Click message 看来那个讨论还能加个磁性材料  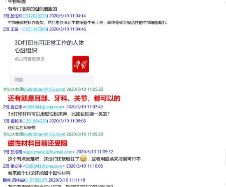tap(39, 173)
